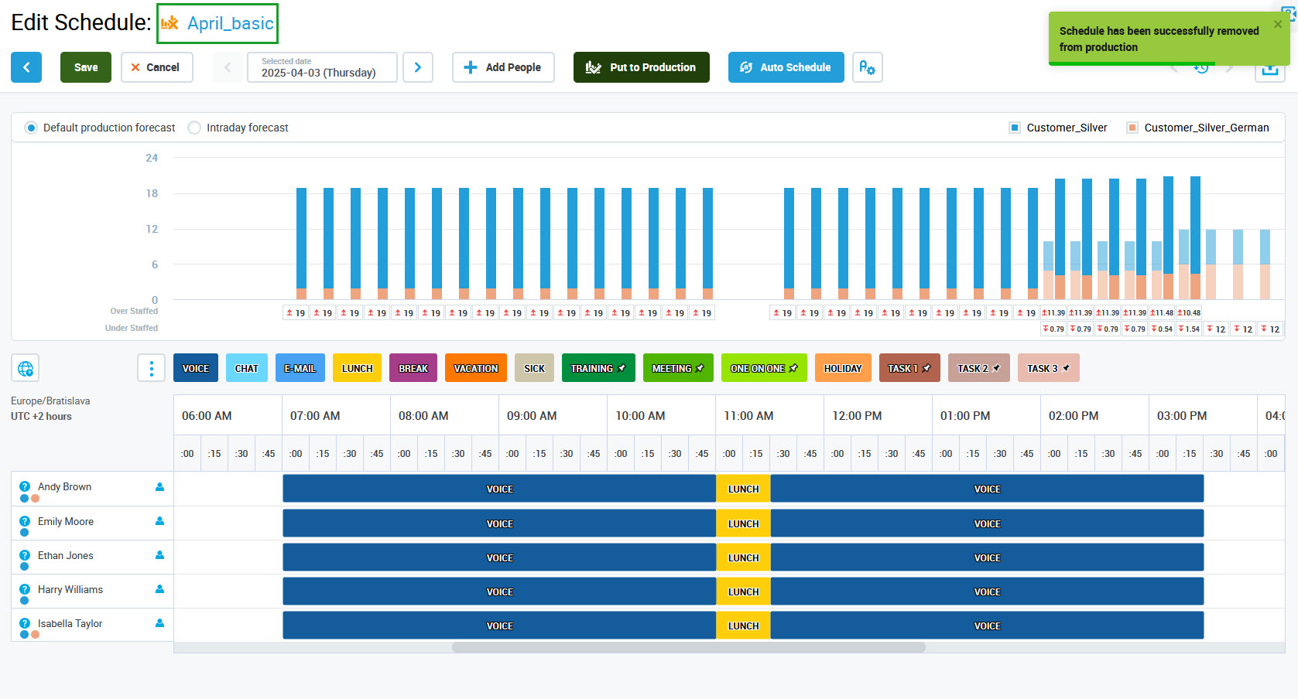Dismiss the success notification
1298x699 pixels.
(1278, 24)
